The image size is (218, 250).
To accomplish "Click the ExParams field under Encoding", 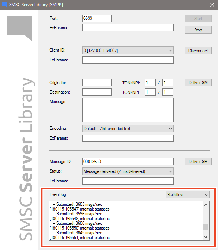I will [x=128, y=138].
